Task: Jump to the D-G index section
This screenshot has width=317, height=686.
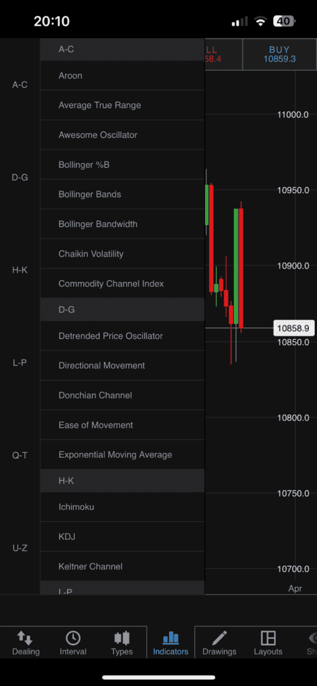Action: tap(19, 178)
